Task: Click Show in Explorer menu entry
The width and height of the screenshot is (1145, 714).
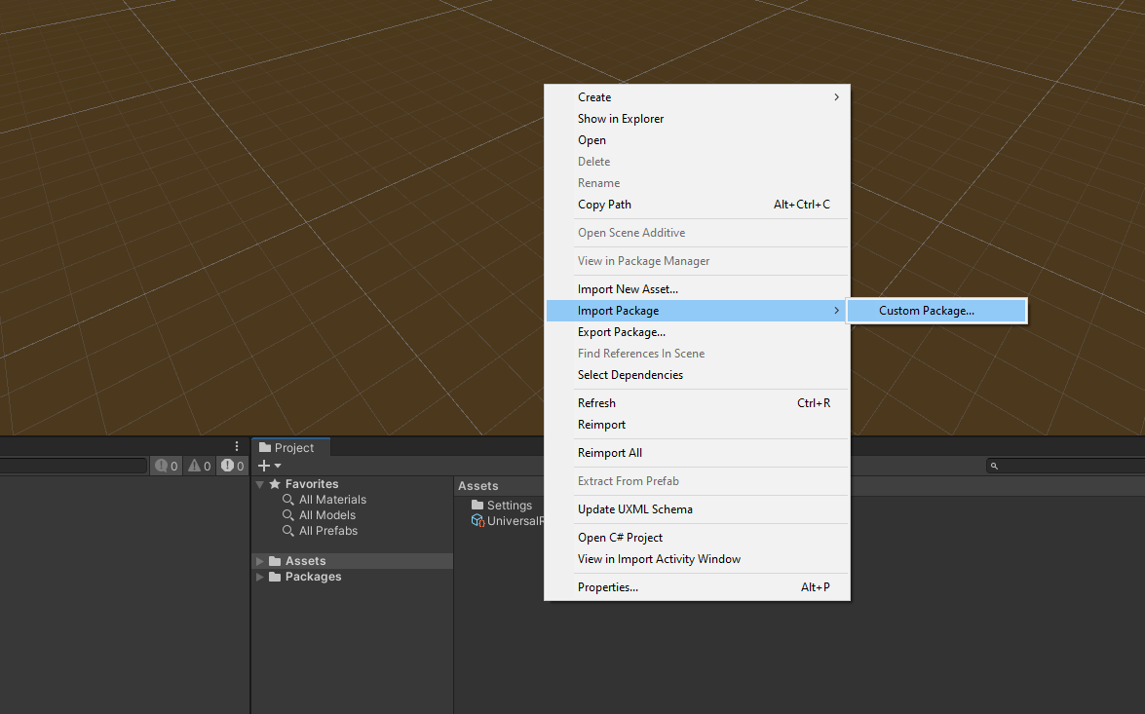Action: point(620,119)
